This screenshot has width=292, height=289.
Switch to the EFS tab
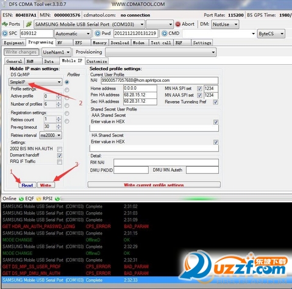pos(82,43)
